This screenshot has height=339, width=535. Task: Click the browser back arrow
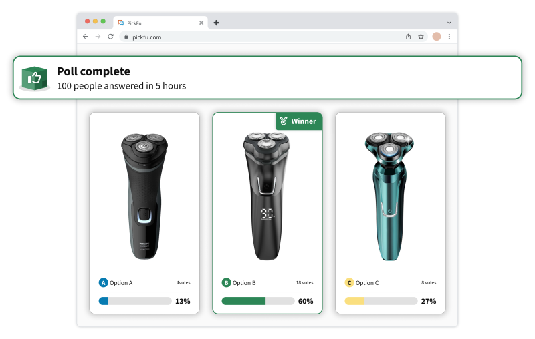click(x=86, y=37)
